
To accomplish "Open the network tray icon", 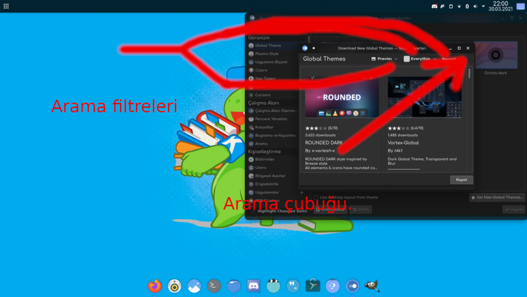I will click(x=459, y=6).
